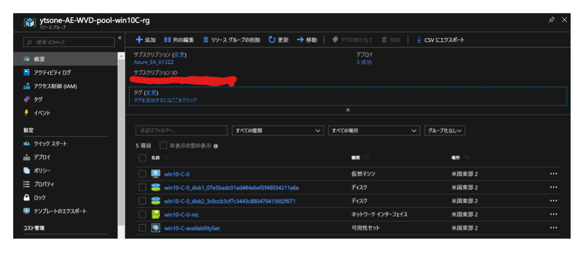Click CSV にエクスポート button
587x255 pixels.
click(441, 40)
